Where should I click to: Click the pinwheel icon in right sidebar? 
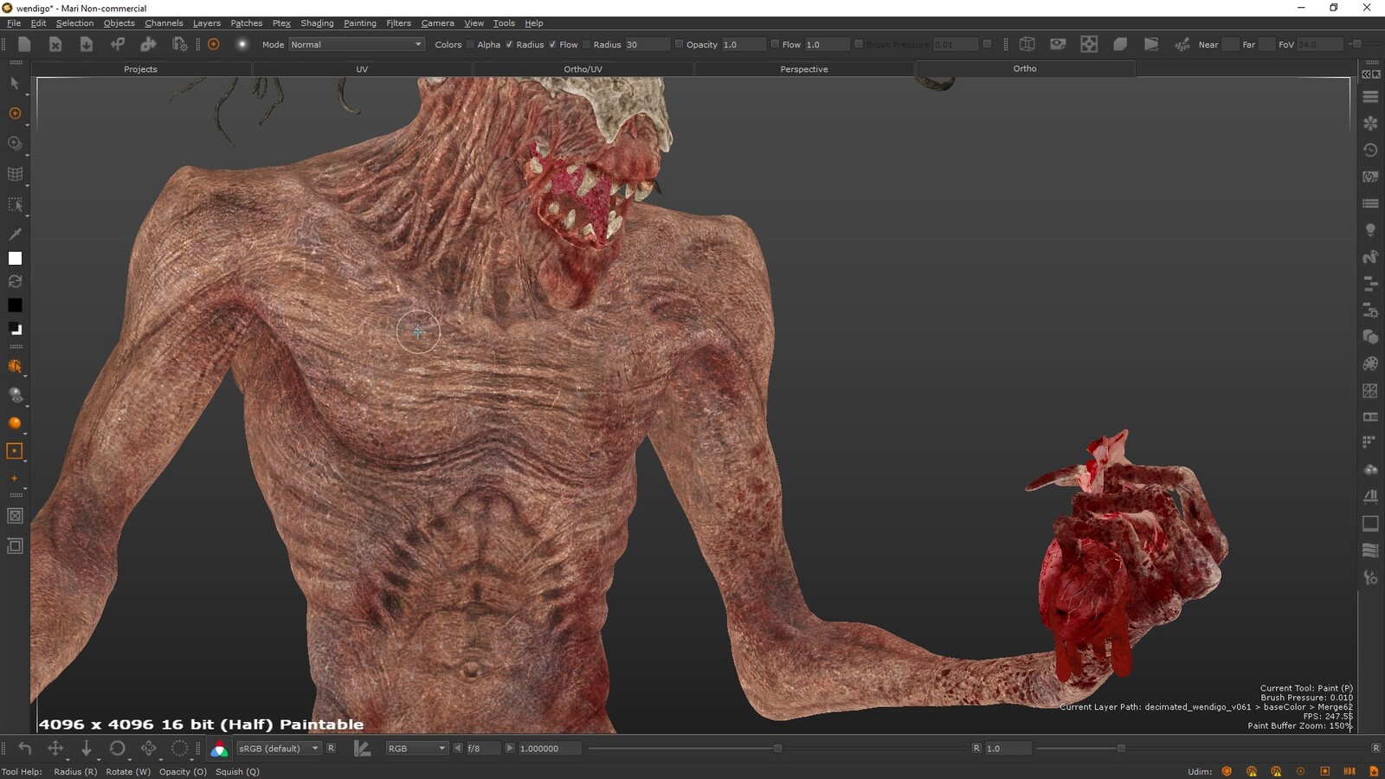(x=1370, y=123)
